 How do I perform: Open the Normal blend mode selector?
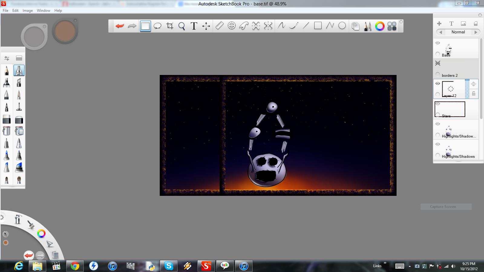tap(458, 32)
